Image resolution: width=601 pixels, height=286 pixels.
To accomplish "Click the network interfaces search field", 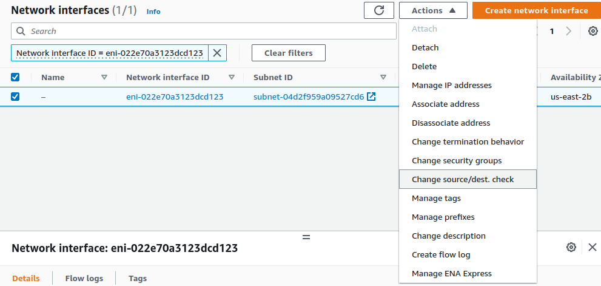I will coord(206,31).
